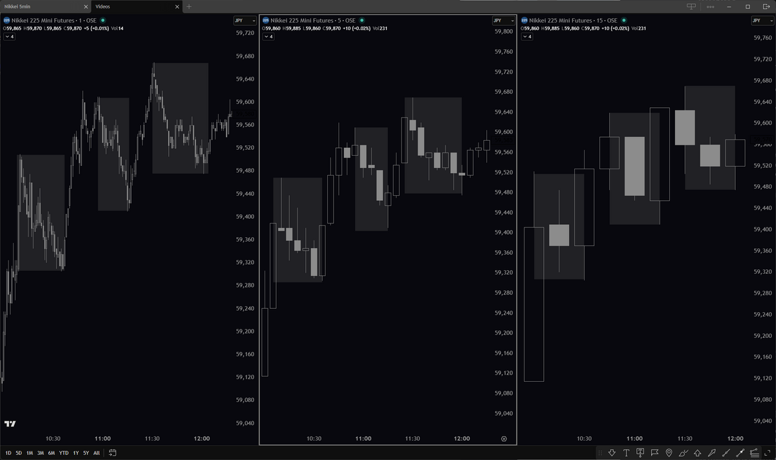Select the anchored text tool
The width and height of the screenshot is (776, 460).
click(640, 453)
